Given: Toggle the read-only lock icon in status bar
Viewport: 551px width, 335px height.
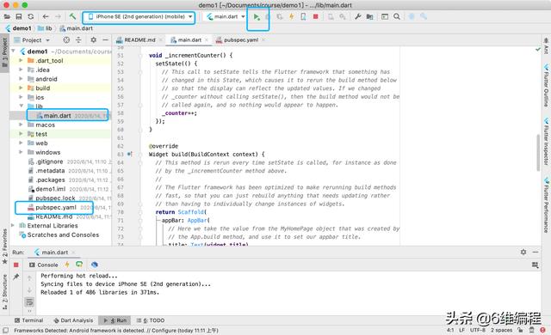Looking at the screenshot, I should [520, 330].
